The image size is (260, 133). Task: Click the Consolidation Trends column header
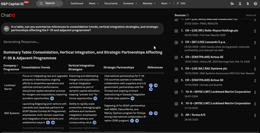coord(36,67)
